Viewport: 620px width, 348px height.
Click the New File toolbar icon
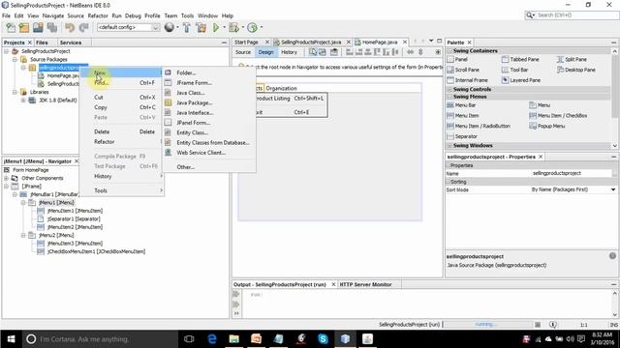pyautogui.click(x=11, y=28)
